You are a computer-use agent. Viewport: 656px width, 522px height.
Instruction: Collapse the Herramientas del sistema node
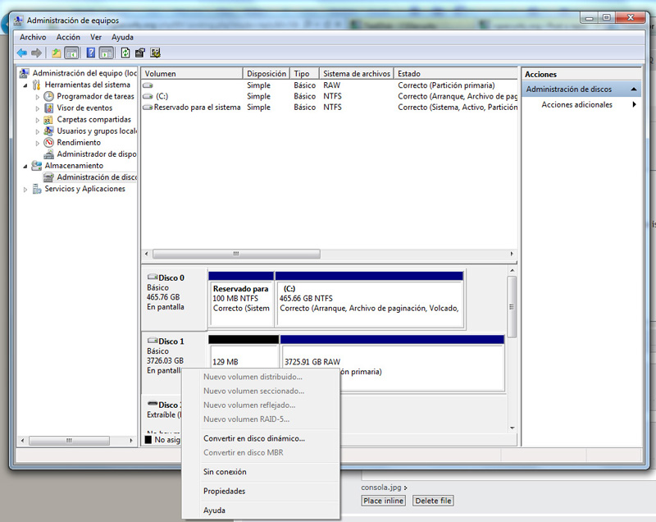25,85
